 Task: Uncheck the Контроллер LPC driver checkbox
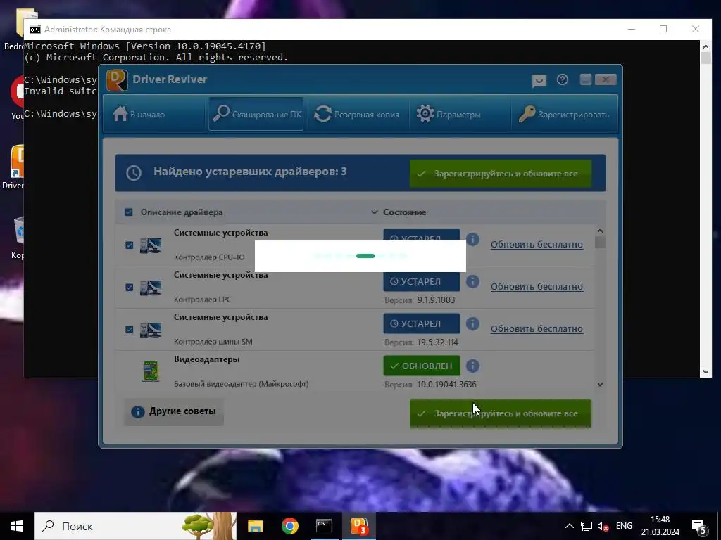pyautogui.click(x=130, y=288)
